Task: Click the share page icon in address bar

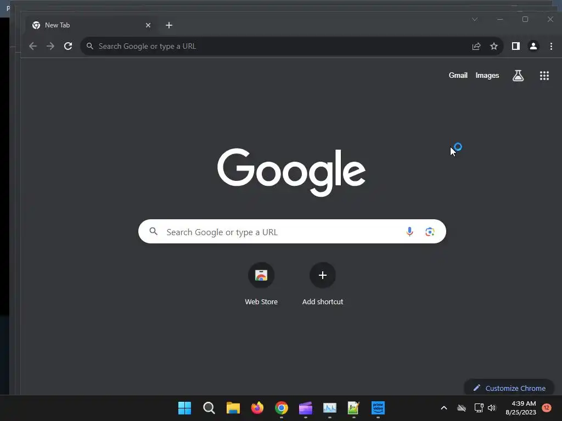Action: [x=476, y=46]
